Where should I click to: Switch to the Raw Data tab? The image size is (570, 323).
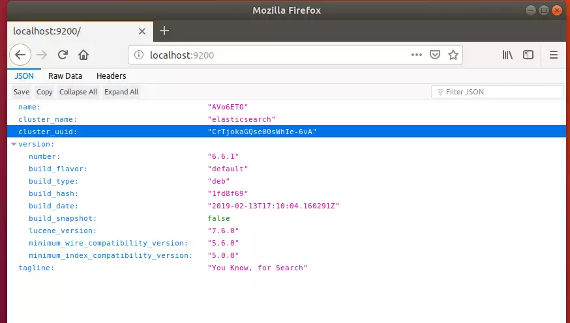(x=65, y=76)
